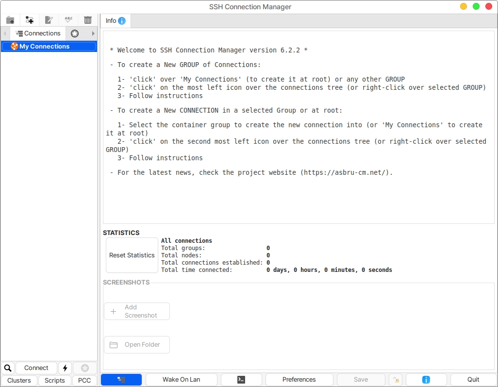The width and height of the screenshot is (498, 387).
Task: Click the new group folder icon
Action: (10, 20)
